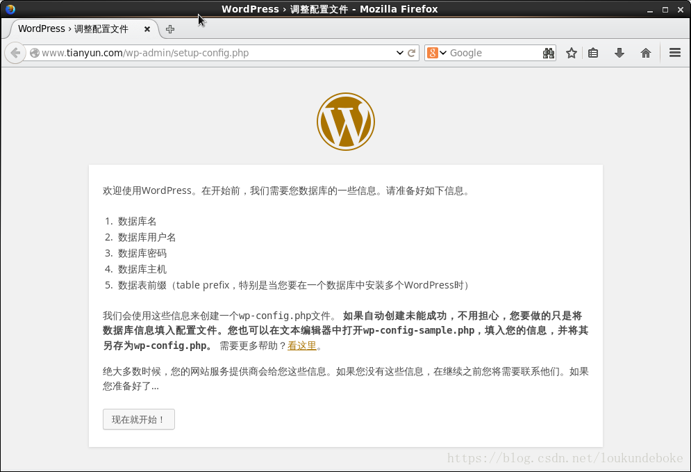Close the WordPress tab

coord(147,29)
